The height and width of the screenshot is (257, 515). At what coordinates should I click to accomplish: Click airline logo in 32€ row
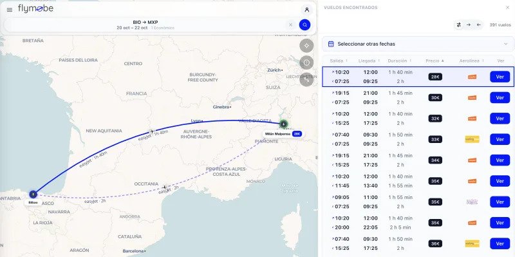(472, 119)
